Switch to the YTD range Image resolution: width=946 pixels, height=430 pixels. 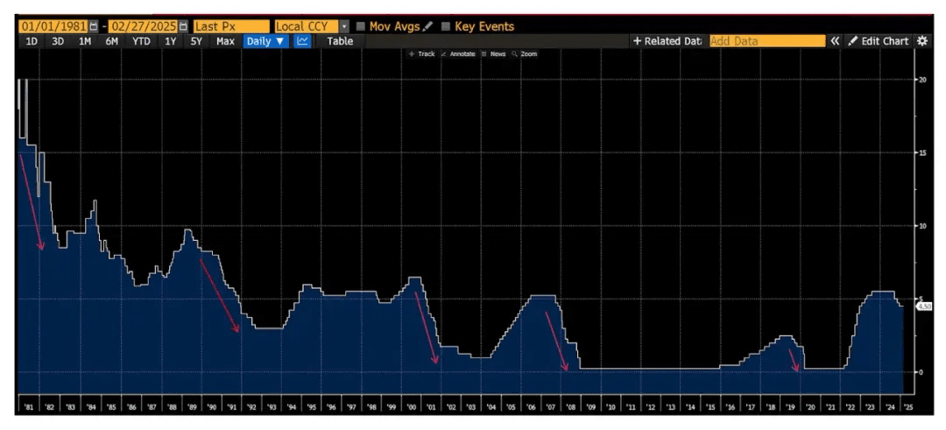[141, 41]
